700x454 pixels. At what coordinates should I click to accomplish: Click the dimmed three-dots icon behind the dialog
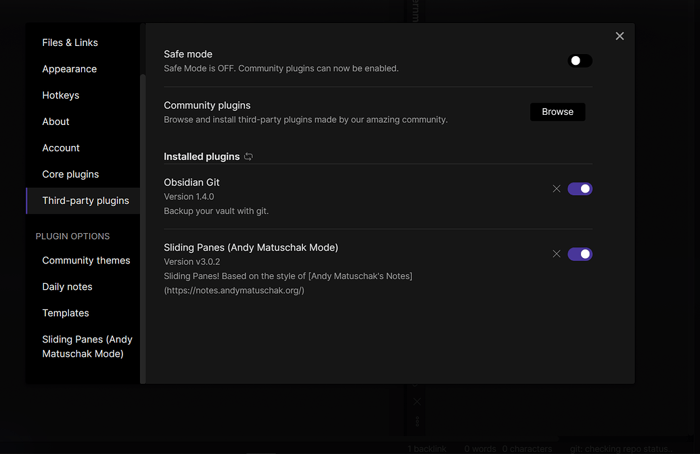point(417,422)
